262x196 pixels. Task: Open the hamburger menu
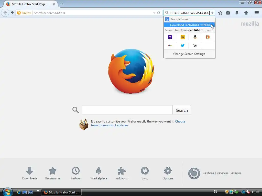[257, 13]
